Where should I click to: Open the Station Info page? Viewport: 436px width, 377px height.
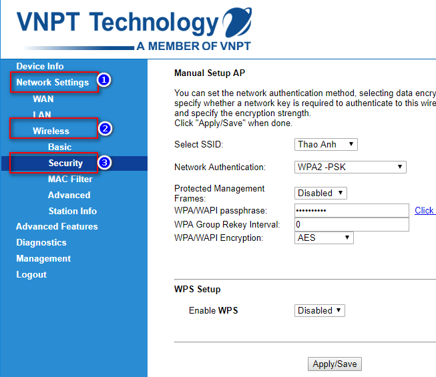tap(72, 211)
